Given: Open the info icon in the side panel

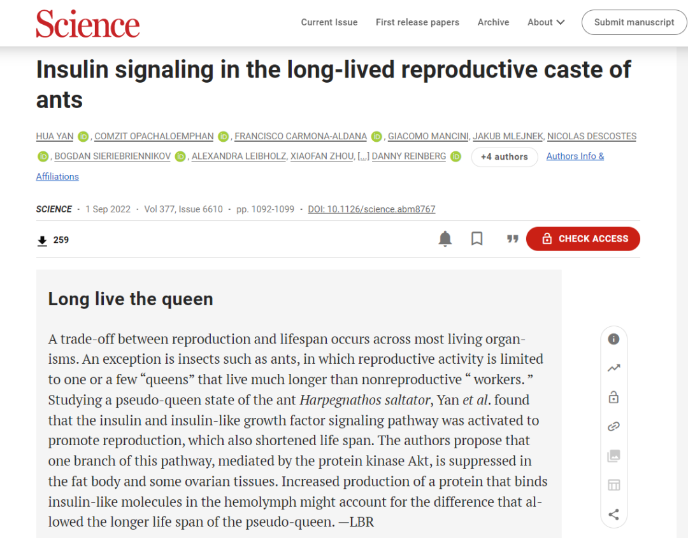Looking at the screenshot, I should click(613, 339).
